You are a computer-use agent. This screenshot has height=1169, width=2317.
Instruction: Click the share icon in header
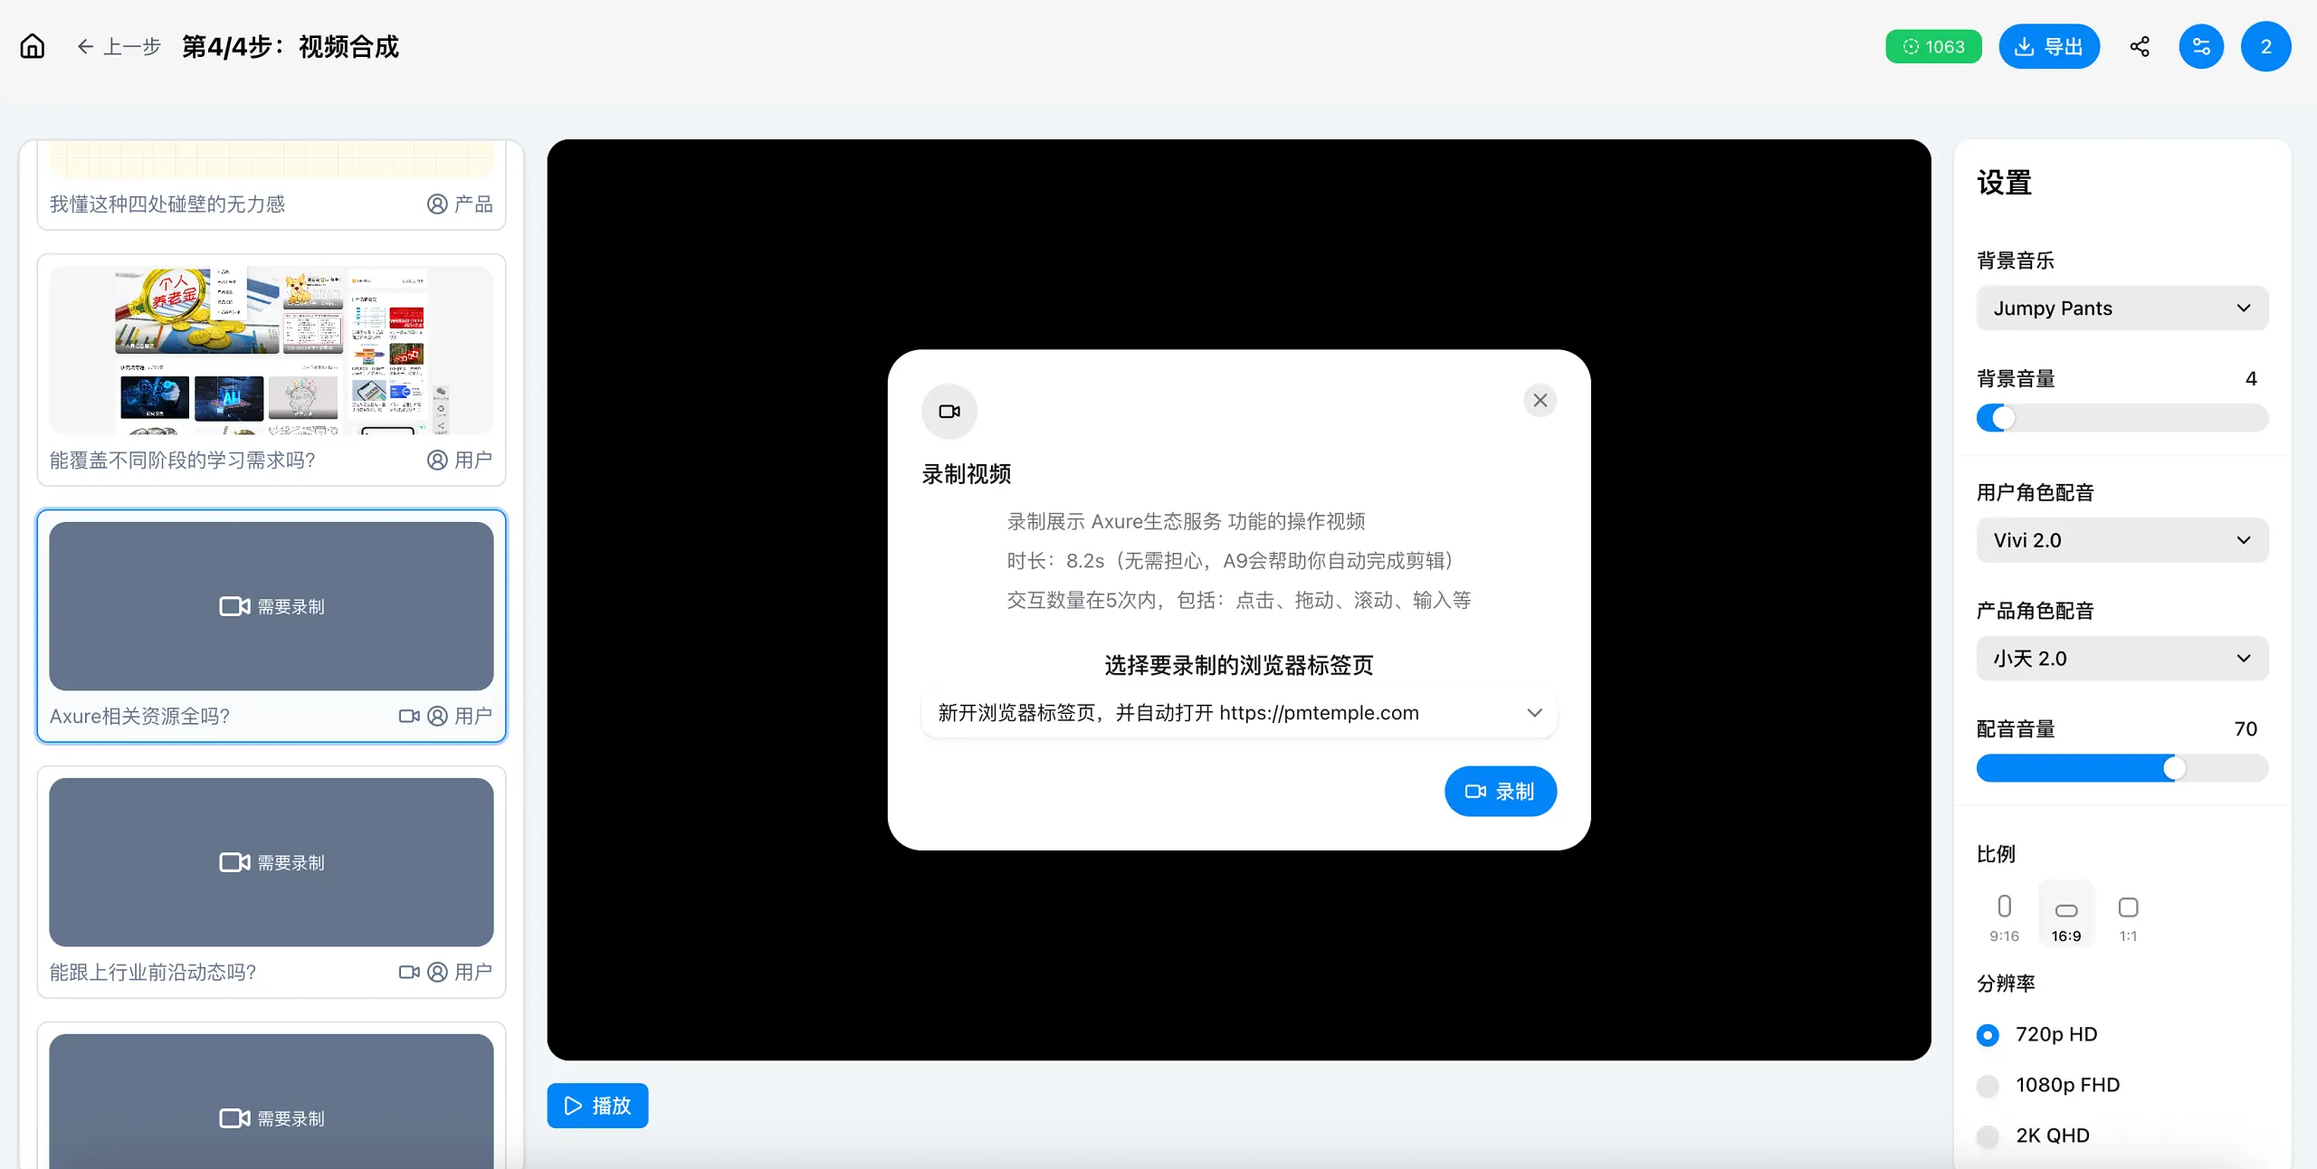click(x=2140, y=46)
